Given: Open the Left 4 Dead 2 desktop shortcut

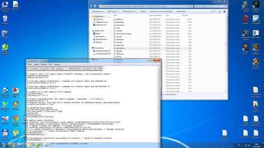Looking at the screenshot, I should coord(256,34).
